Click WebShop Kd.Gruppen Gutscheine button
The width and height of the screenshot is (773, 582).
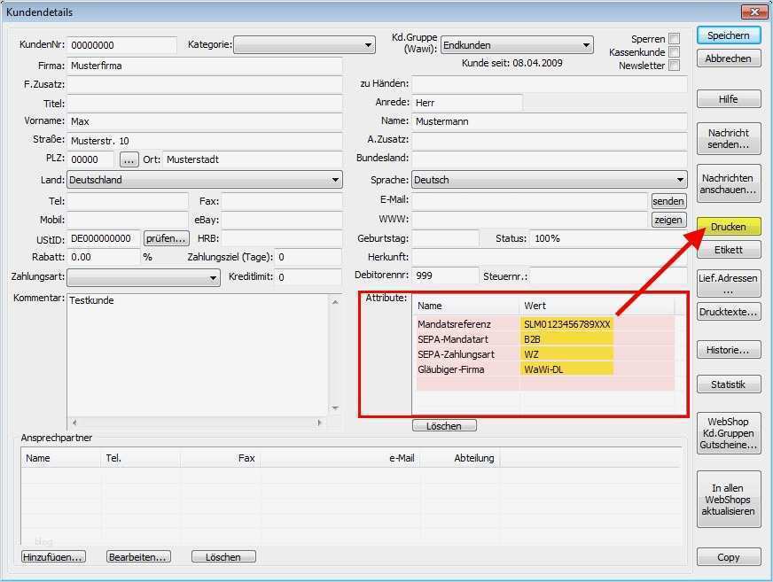pyautogui.click(x=729, y=433)
